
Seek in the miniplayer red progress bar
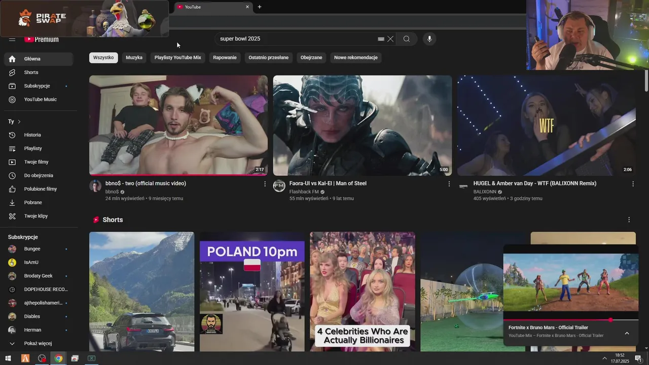point(571,320)
